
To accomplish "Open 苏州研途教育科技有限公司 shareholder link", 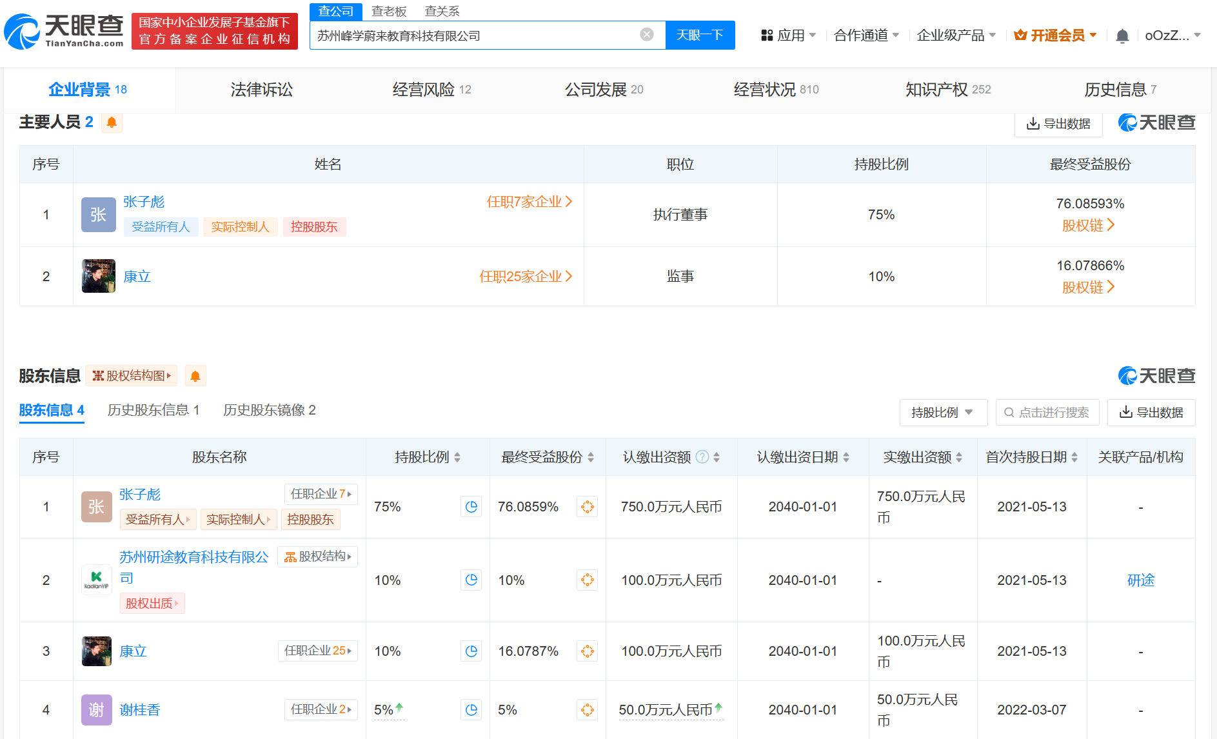I will 194,567.
